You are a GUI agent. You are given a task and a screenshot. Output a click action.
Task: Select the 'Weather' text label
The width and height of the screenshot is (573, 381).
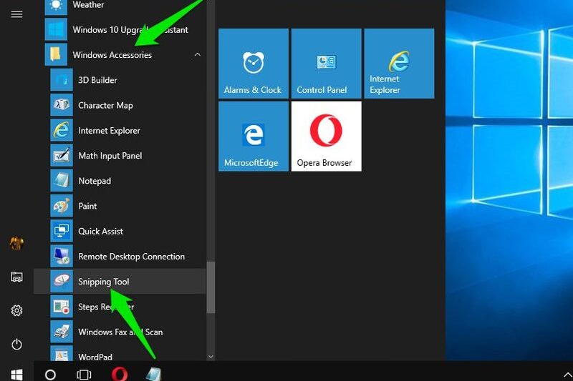(x=88, y=5)
